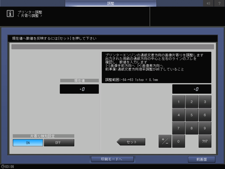
Task: Click the text 調整範囲:-64→63 1step = 0.1mm
Action: coord(131,80)
